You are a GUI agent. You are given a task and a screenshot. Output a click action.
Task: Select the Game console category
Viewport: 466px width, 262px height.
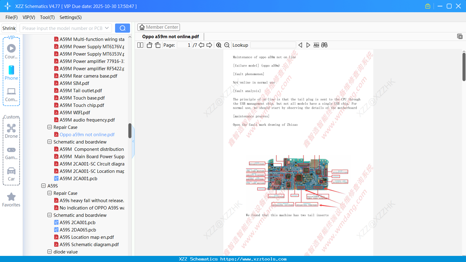(x=11, y=153)
